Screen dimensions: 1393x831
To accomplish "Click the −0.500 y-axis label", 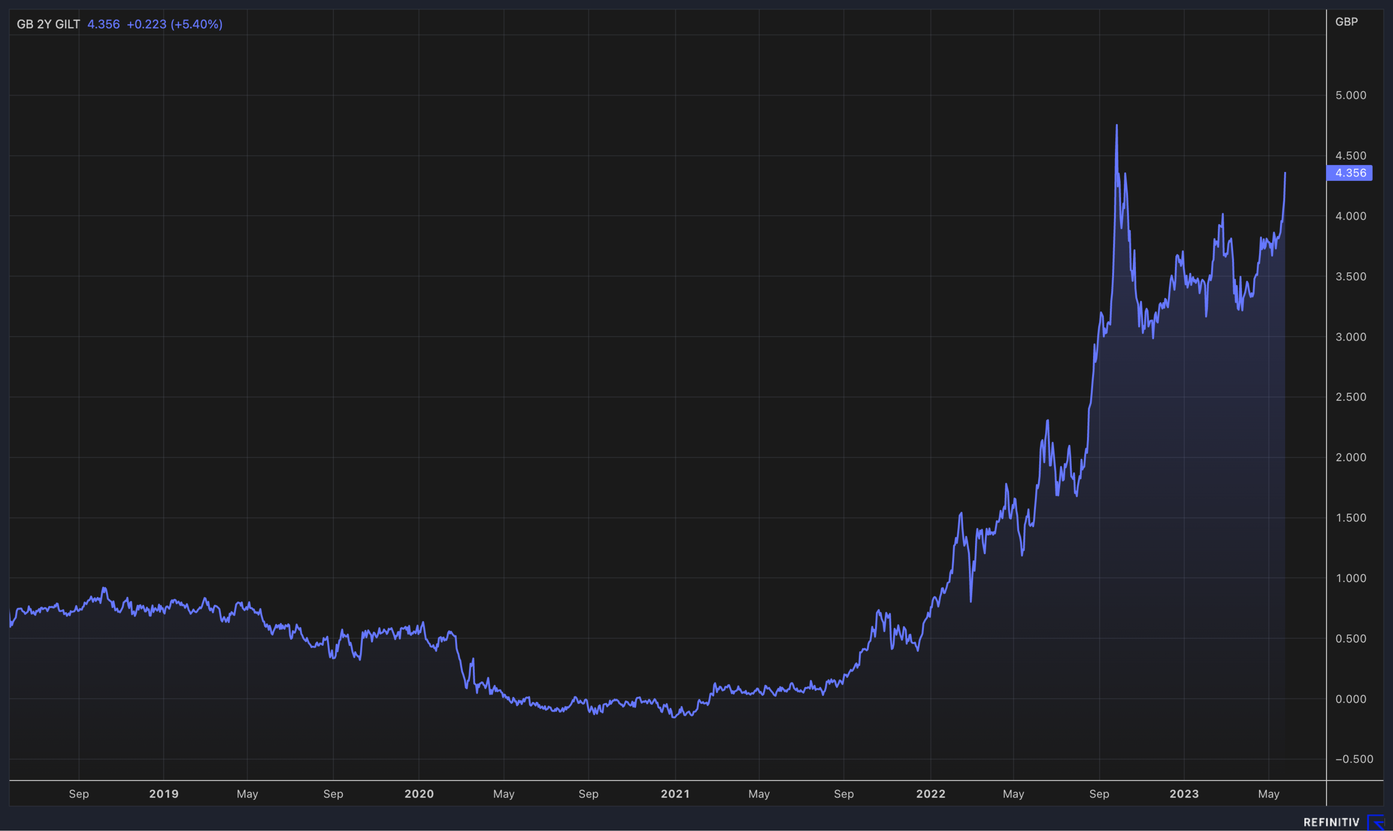I will click(x=1354, y=759).
